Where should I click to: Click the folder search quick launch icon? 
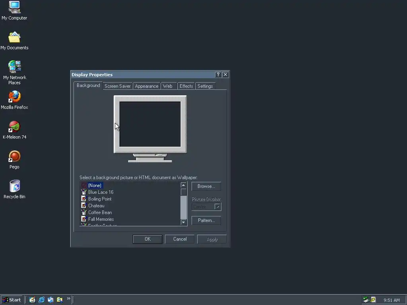(60, 300)
